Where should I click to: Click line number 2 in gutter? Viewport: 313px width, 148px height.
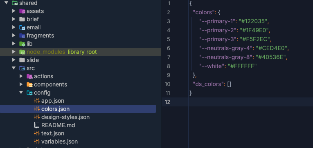click(169, 13)
